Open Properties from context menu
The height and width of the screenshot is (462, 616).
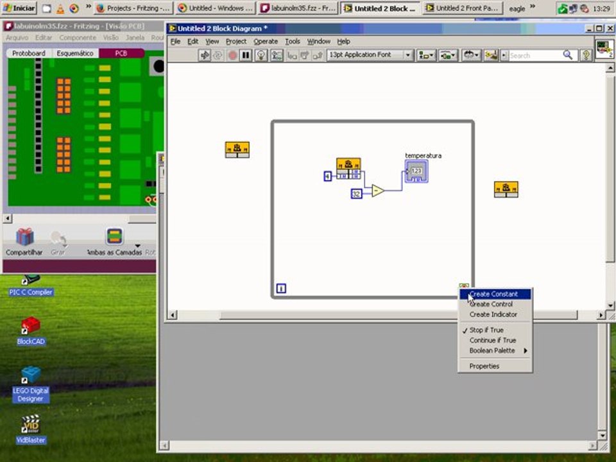(x=495, y=366)
